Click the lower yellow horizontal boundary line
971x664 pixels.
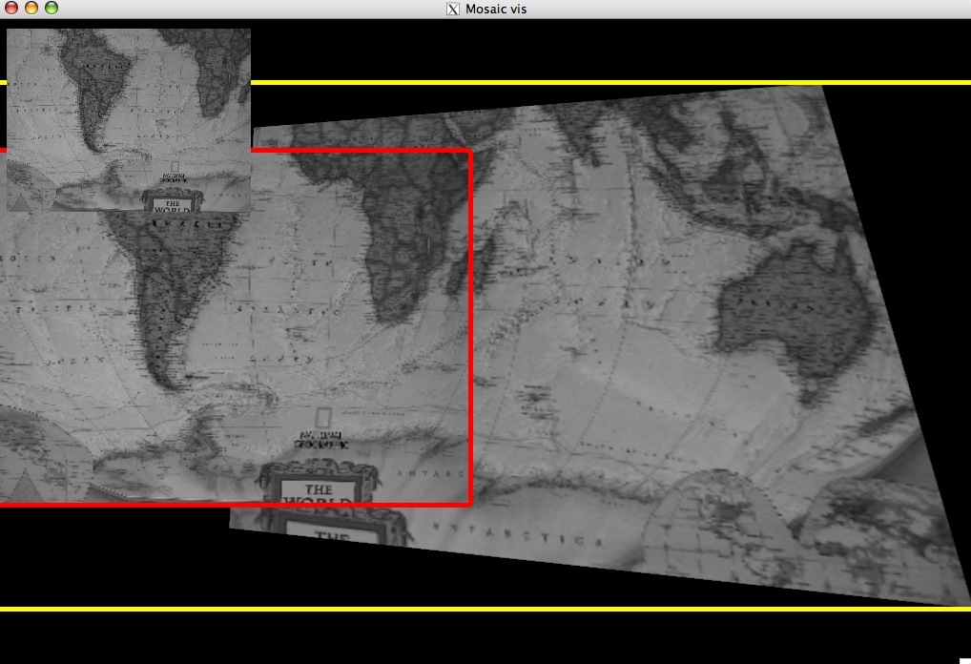(477, 609)
